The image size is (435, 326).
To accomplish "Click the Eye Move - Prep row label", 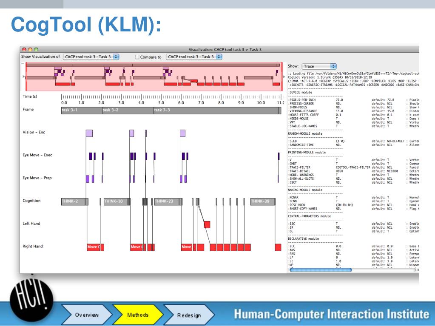I will 37,178.
